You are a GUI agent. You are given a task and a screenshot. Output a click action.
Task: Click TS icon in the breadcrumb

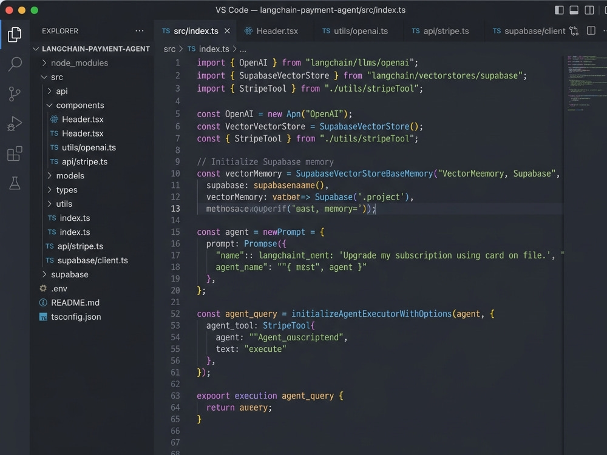[191, 49]
